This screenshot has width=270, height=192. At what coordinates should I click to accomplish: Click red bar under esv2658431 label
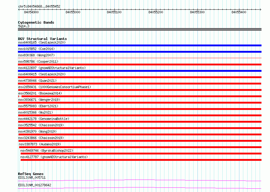point(140,90)
